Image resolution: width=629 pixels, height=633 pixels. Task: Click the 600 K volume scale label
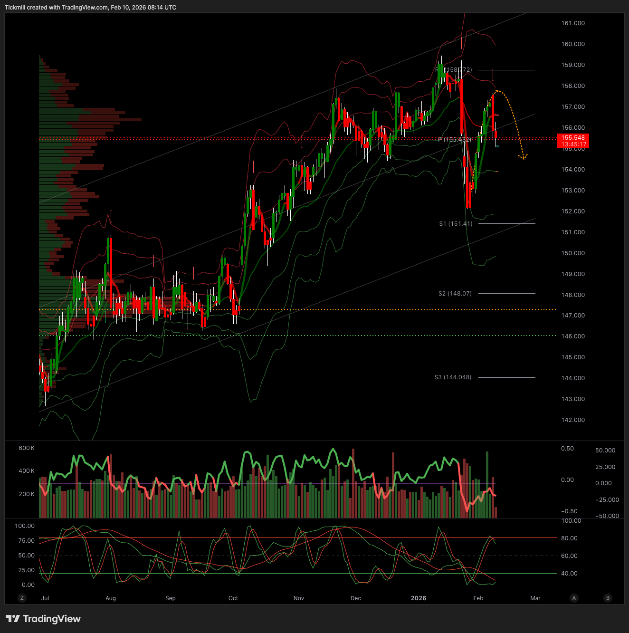click(x=27, y=448)
